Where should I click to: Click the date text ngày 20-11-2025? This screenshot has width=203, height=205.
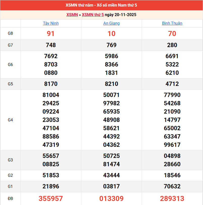point(120,15)
